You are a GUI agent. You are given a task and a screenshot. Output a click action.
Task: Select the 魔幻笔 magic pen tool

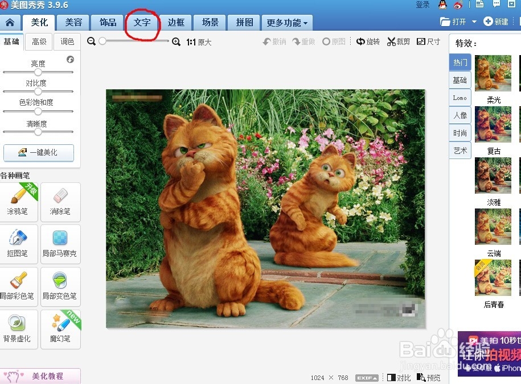point(60,329)
